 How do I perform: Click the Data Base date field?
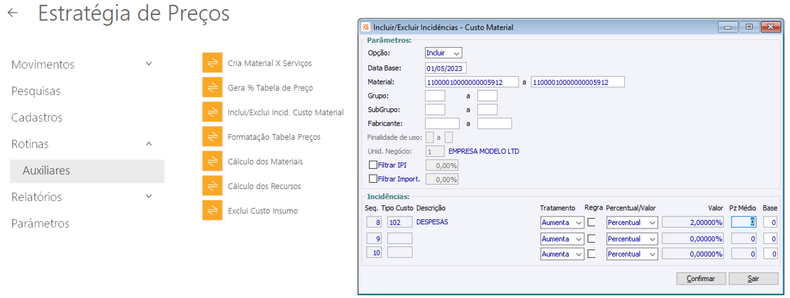pos(446,68)
